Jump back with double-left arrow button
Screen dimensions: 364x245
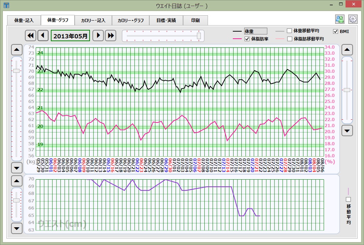[x=31, y=36]
